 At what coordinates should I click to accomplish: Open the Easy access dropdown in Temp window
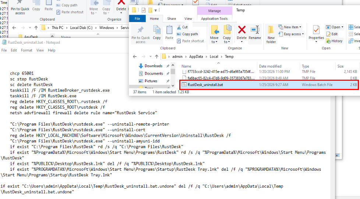[x=291, y=34]
